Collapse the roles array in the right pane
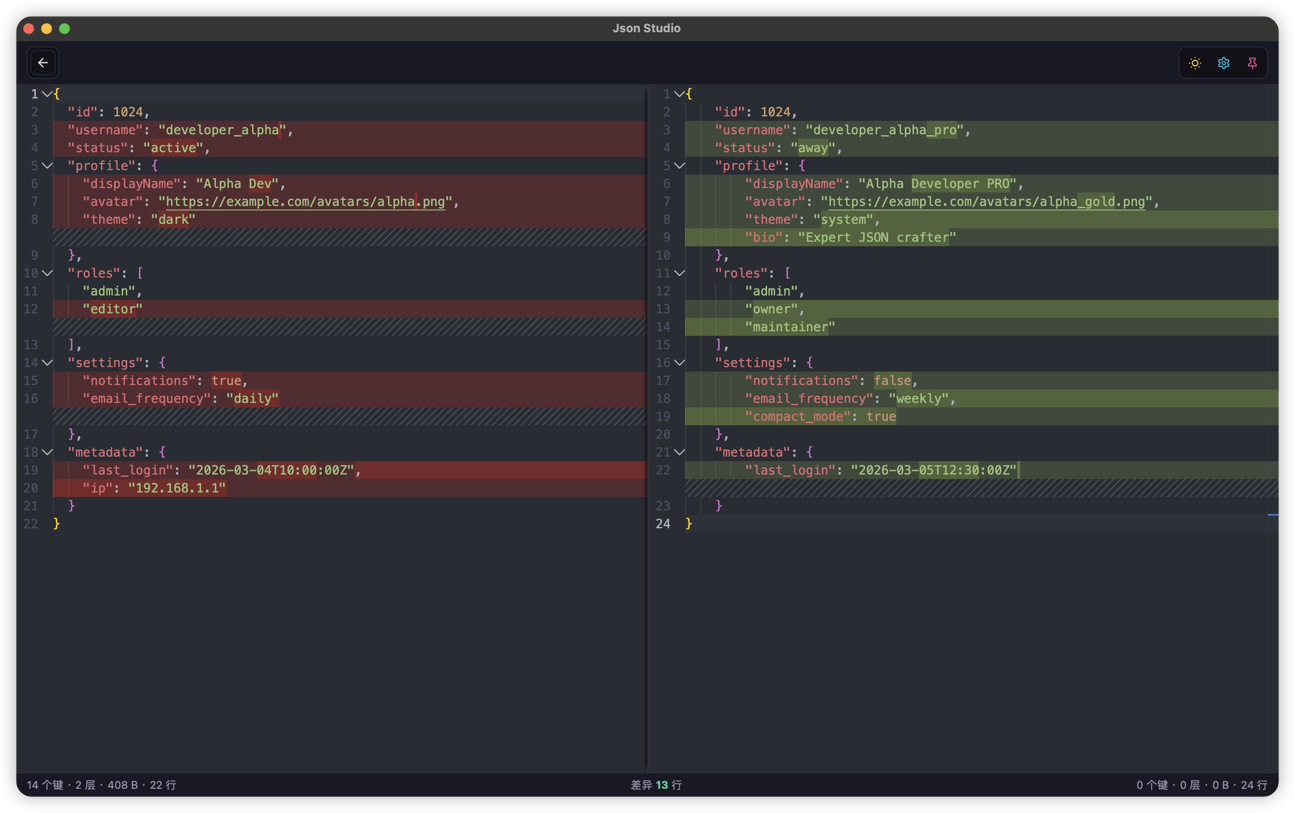 coord(679,273)
